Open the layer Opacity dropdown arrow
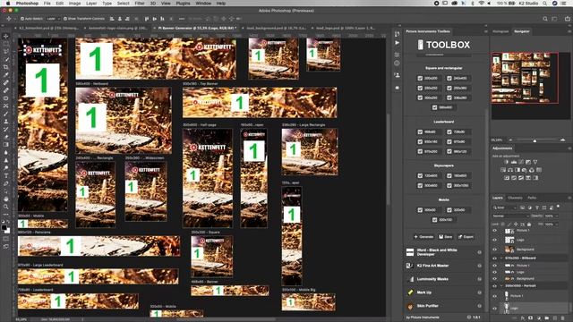Viewport: 573px width, 322px height. tap(557, 216)
